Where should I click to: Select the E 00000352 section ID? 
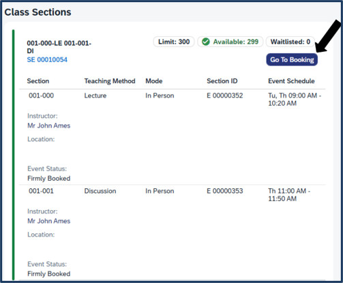(225, 95)
